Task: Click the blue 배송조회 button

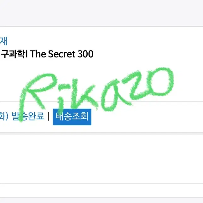Action: 72,117
